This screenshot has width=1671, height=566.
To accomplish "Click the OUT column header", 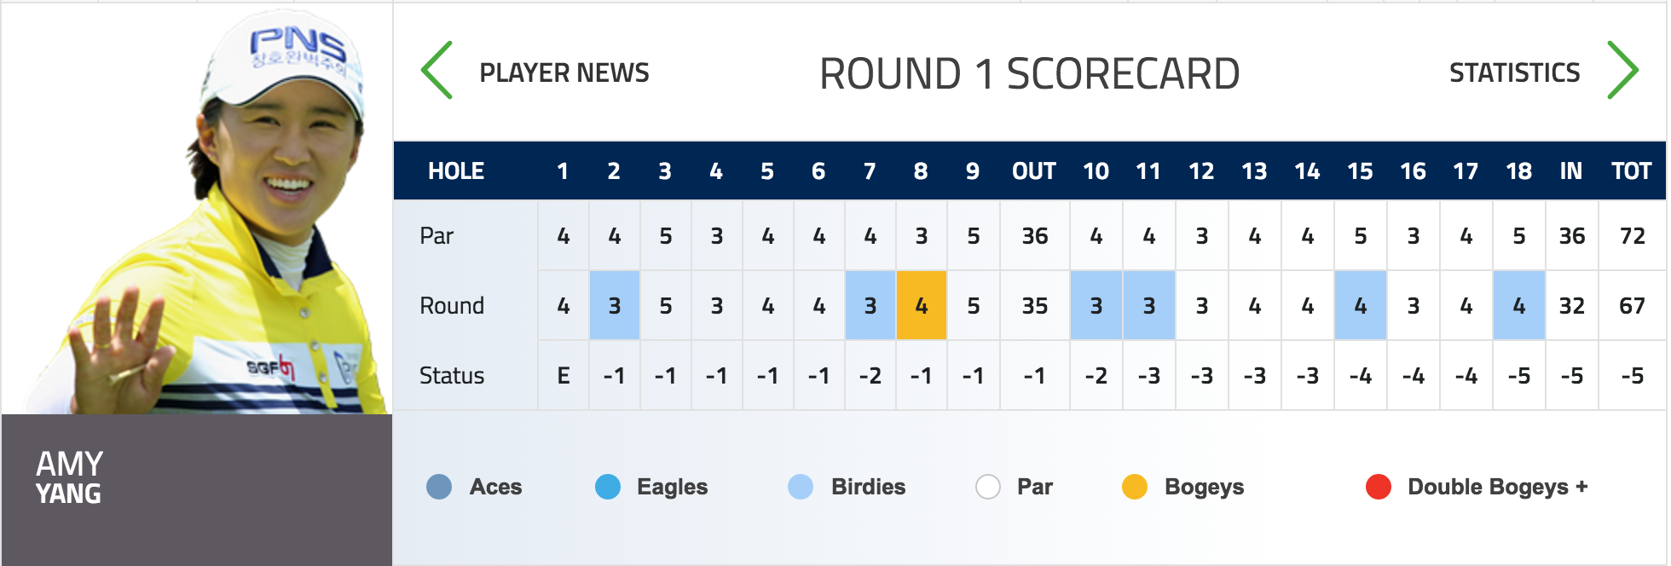I will pos(1034,171).
